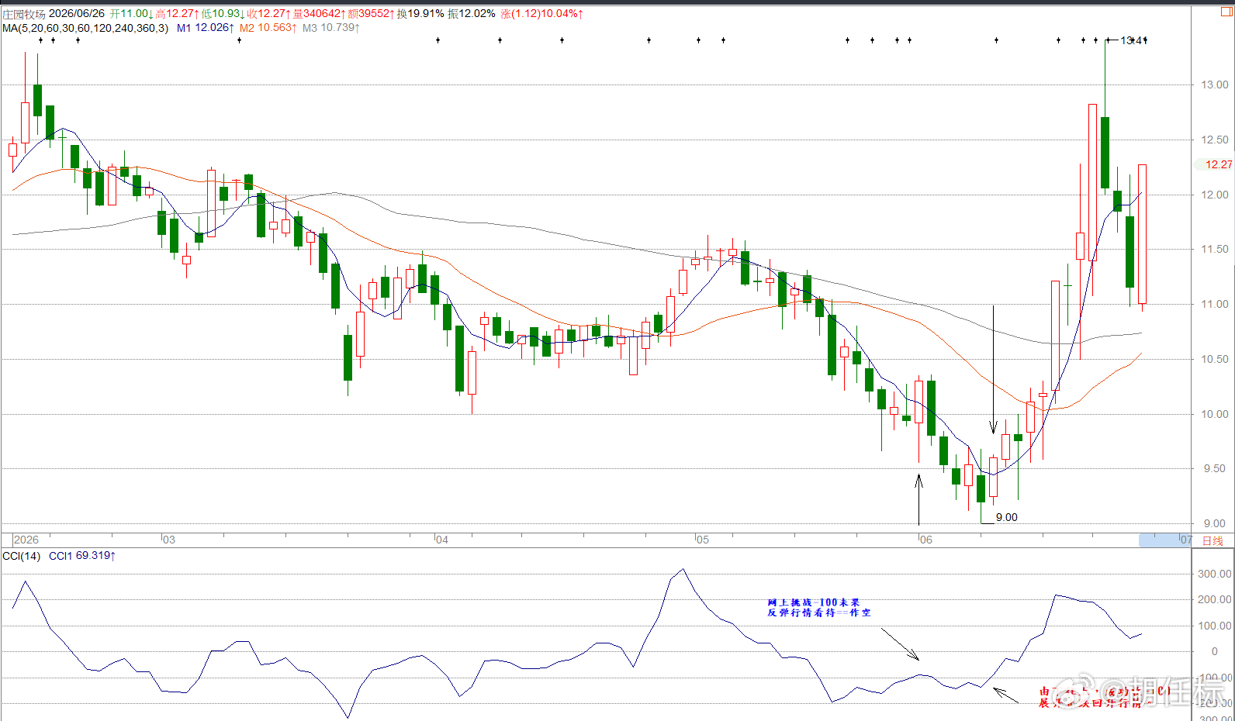
Task: Click the high price 高12.27
Action: [177, 14]
